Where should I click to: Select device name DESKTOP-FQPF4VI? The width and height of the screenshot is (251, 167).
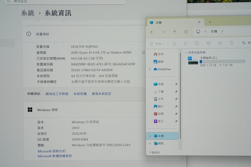84,47
